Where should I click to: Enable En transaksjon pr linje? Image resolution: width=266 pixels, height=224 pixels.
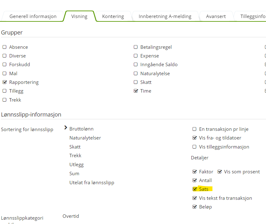pos(194,129)
